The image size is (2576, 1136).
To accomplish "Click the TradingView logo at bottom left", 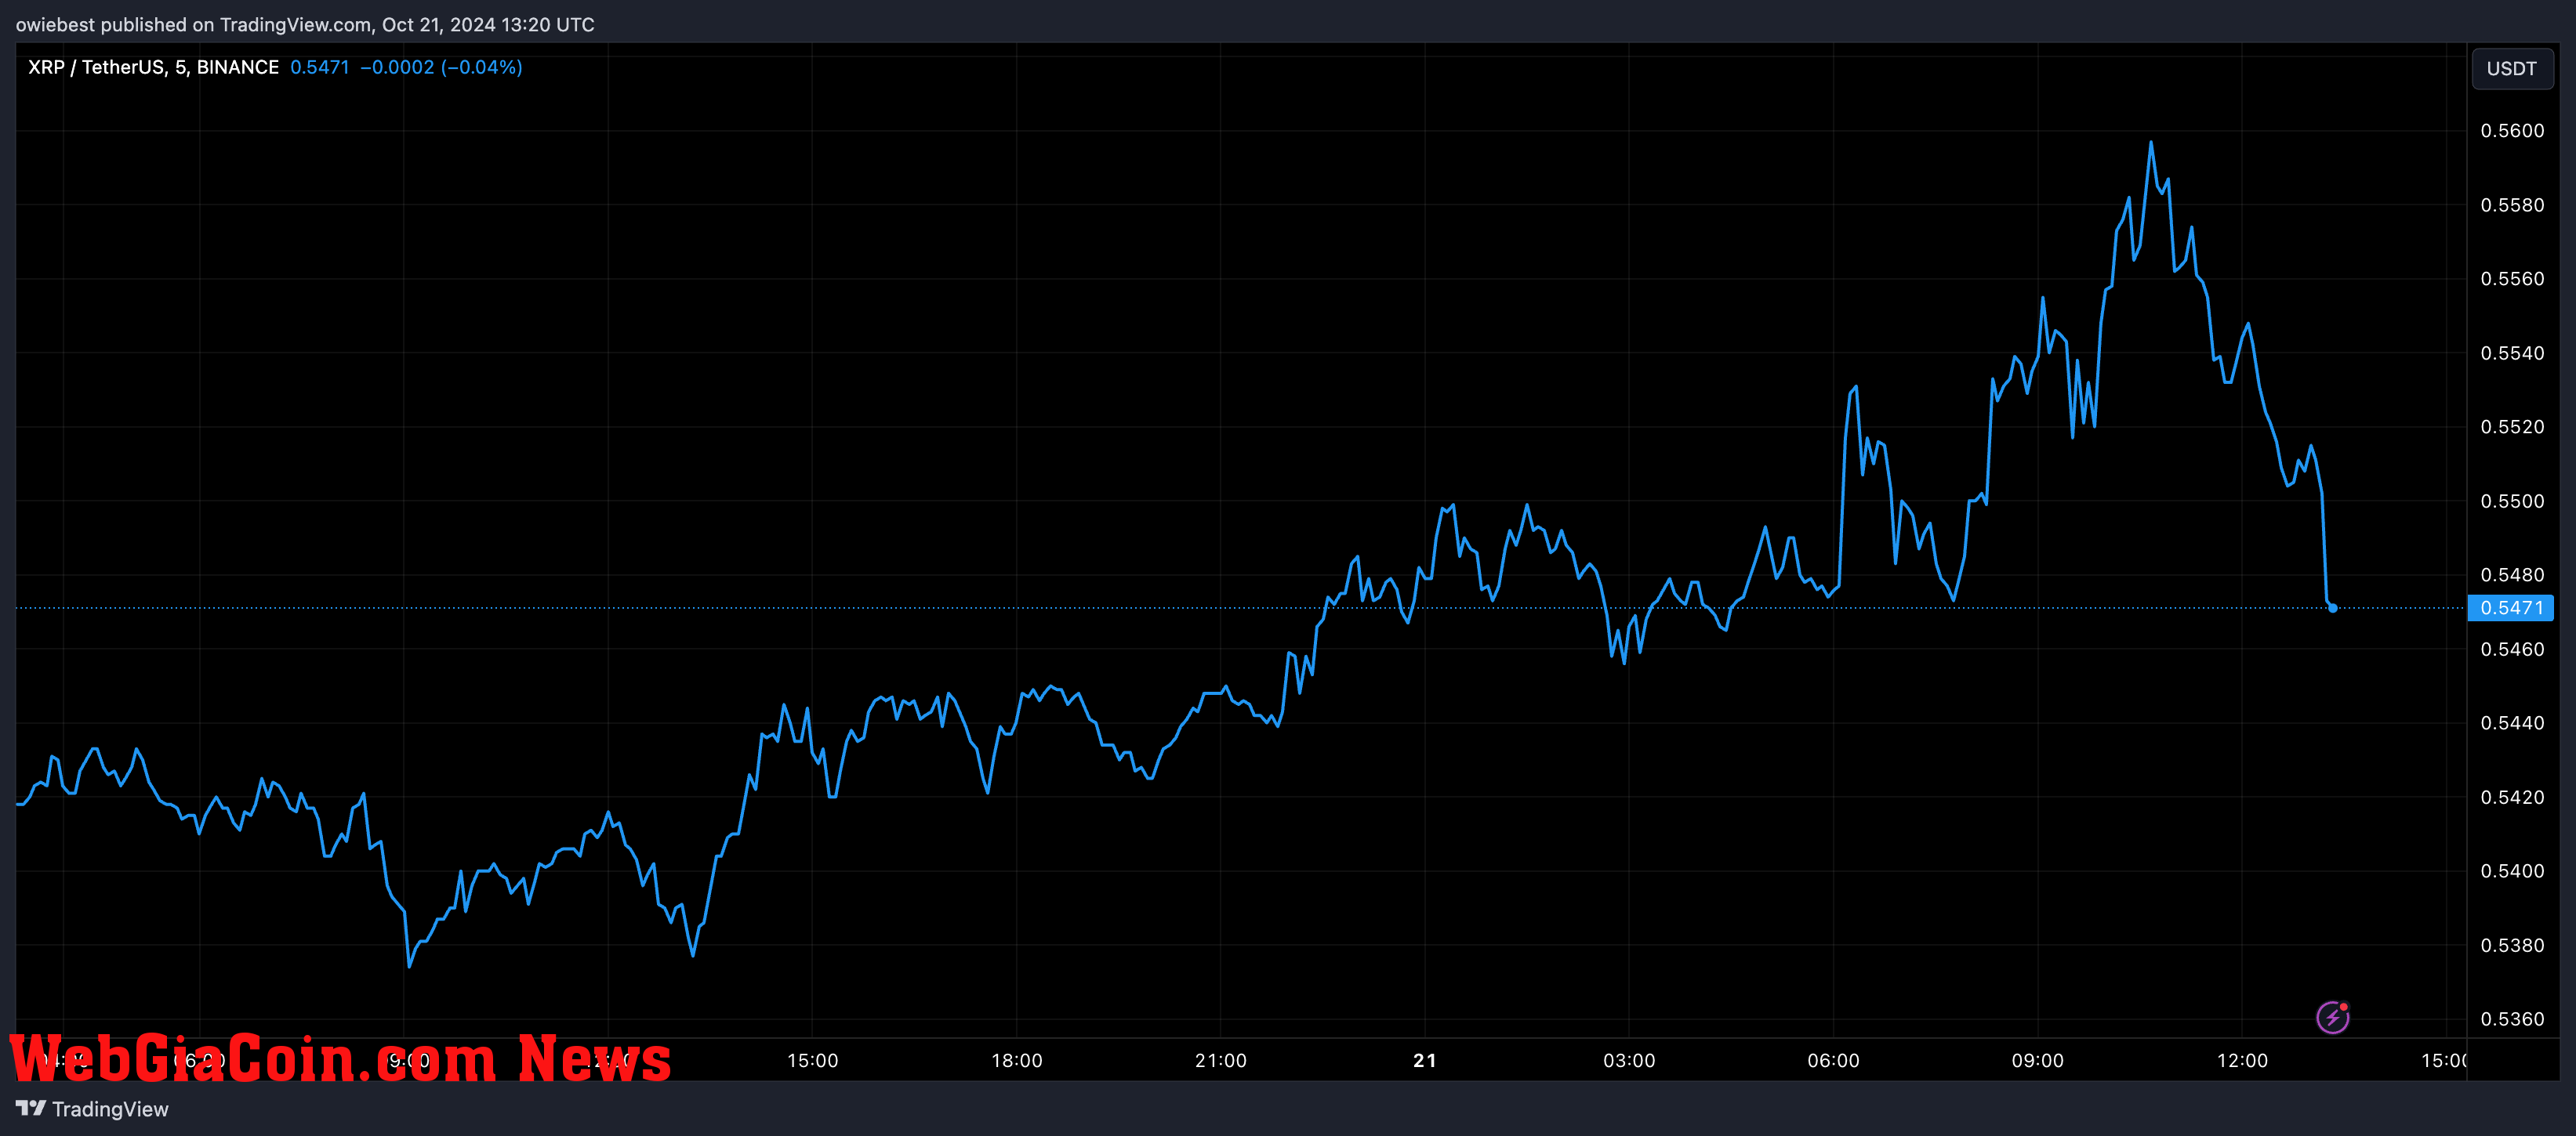I will pyautogui.click(x=92, y=1109).
